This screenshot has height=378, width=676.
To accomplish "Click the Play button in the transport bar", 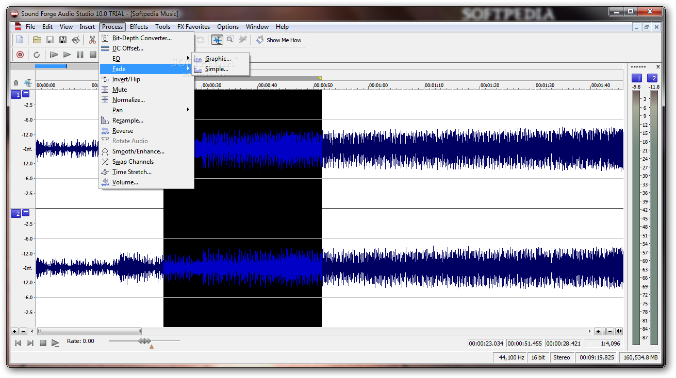I will (x=67, y=54).
